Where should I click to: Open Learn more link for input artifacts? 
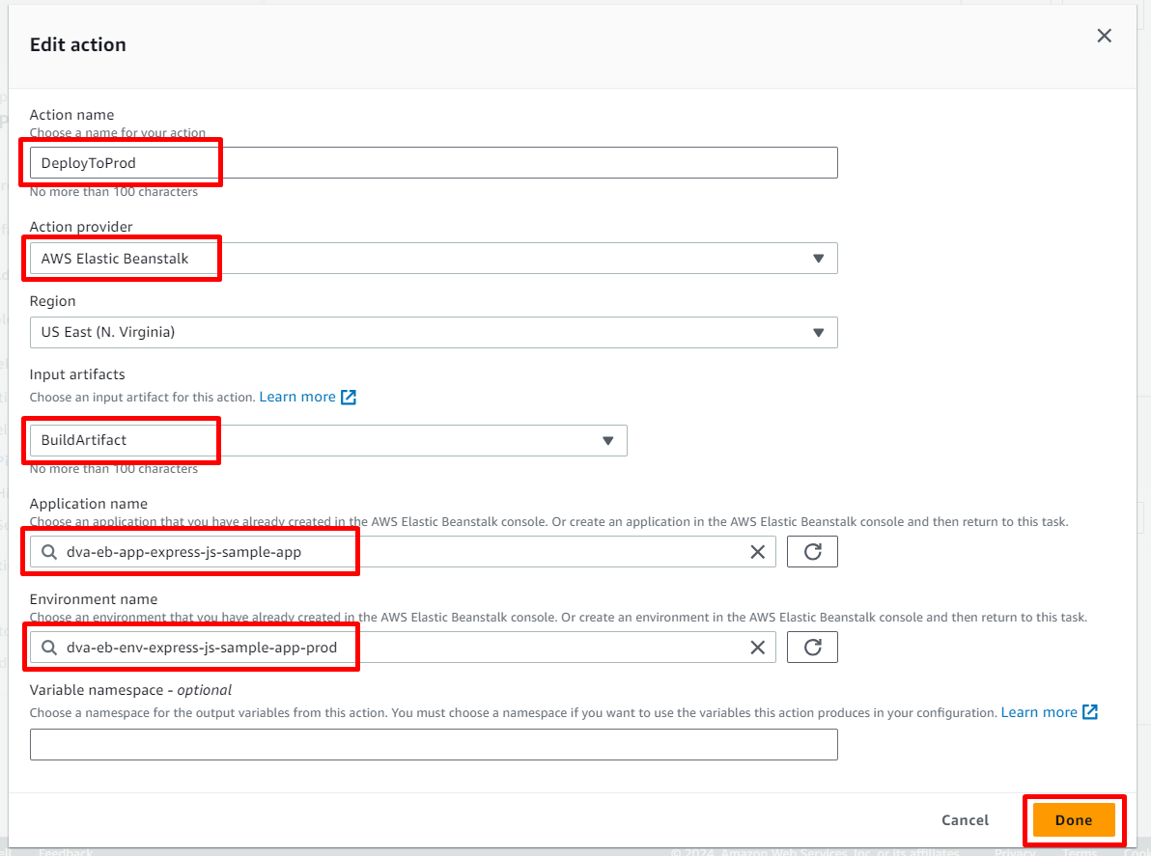tap(297, 398)
